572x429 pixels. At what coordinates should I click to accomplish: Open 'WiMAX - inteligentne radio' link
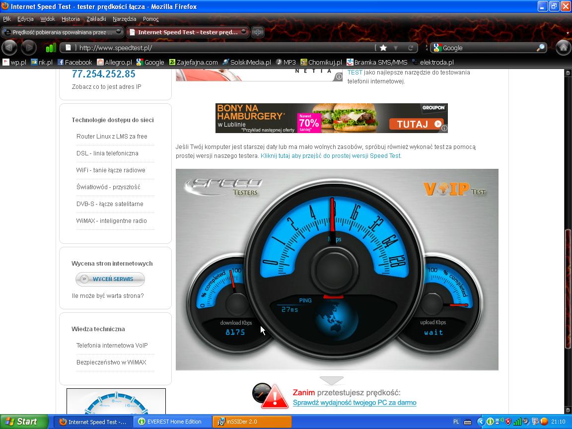coord(111,220)
